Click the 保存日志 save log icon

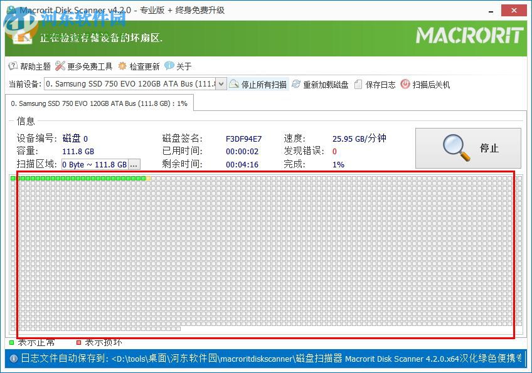(x=357, y=84)
